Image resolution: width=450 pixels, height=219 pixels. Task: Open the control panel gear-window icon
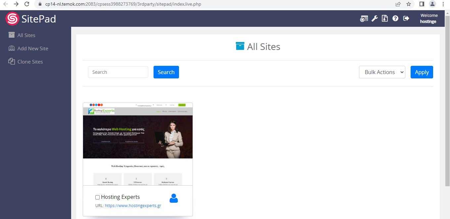tap(364, 19)
